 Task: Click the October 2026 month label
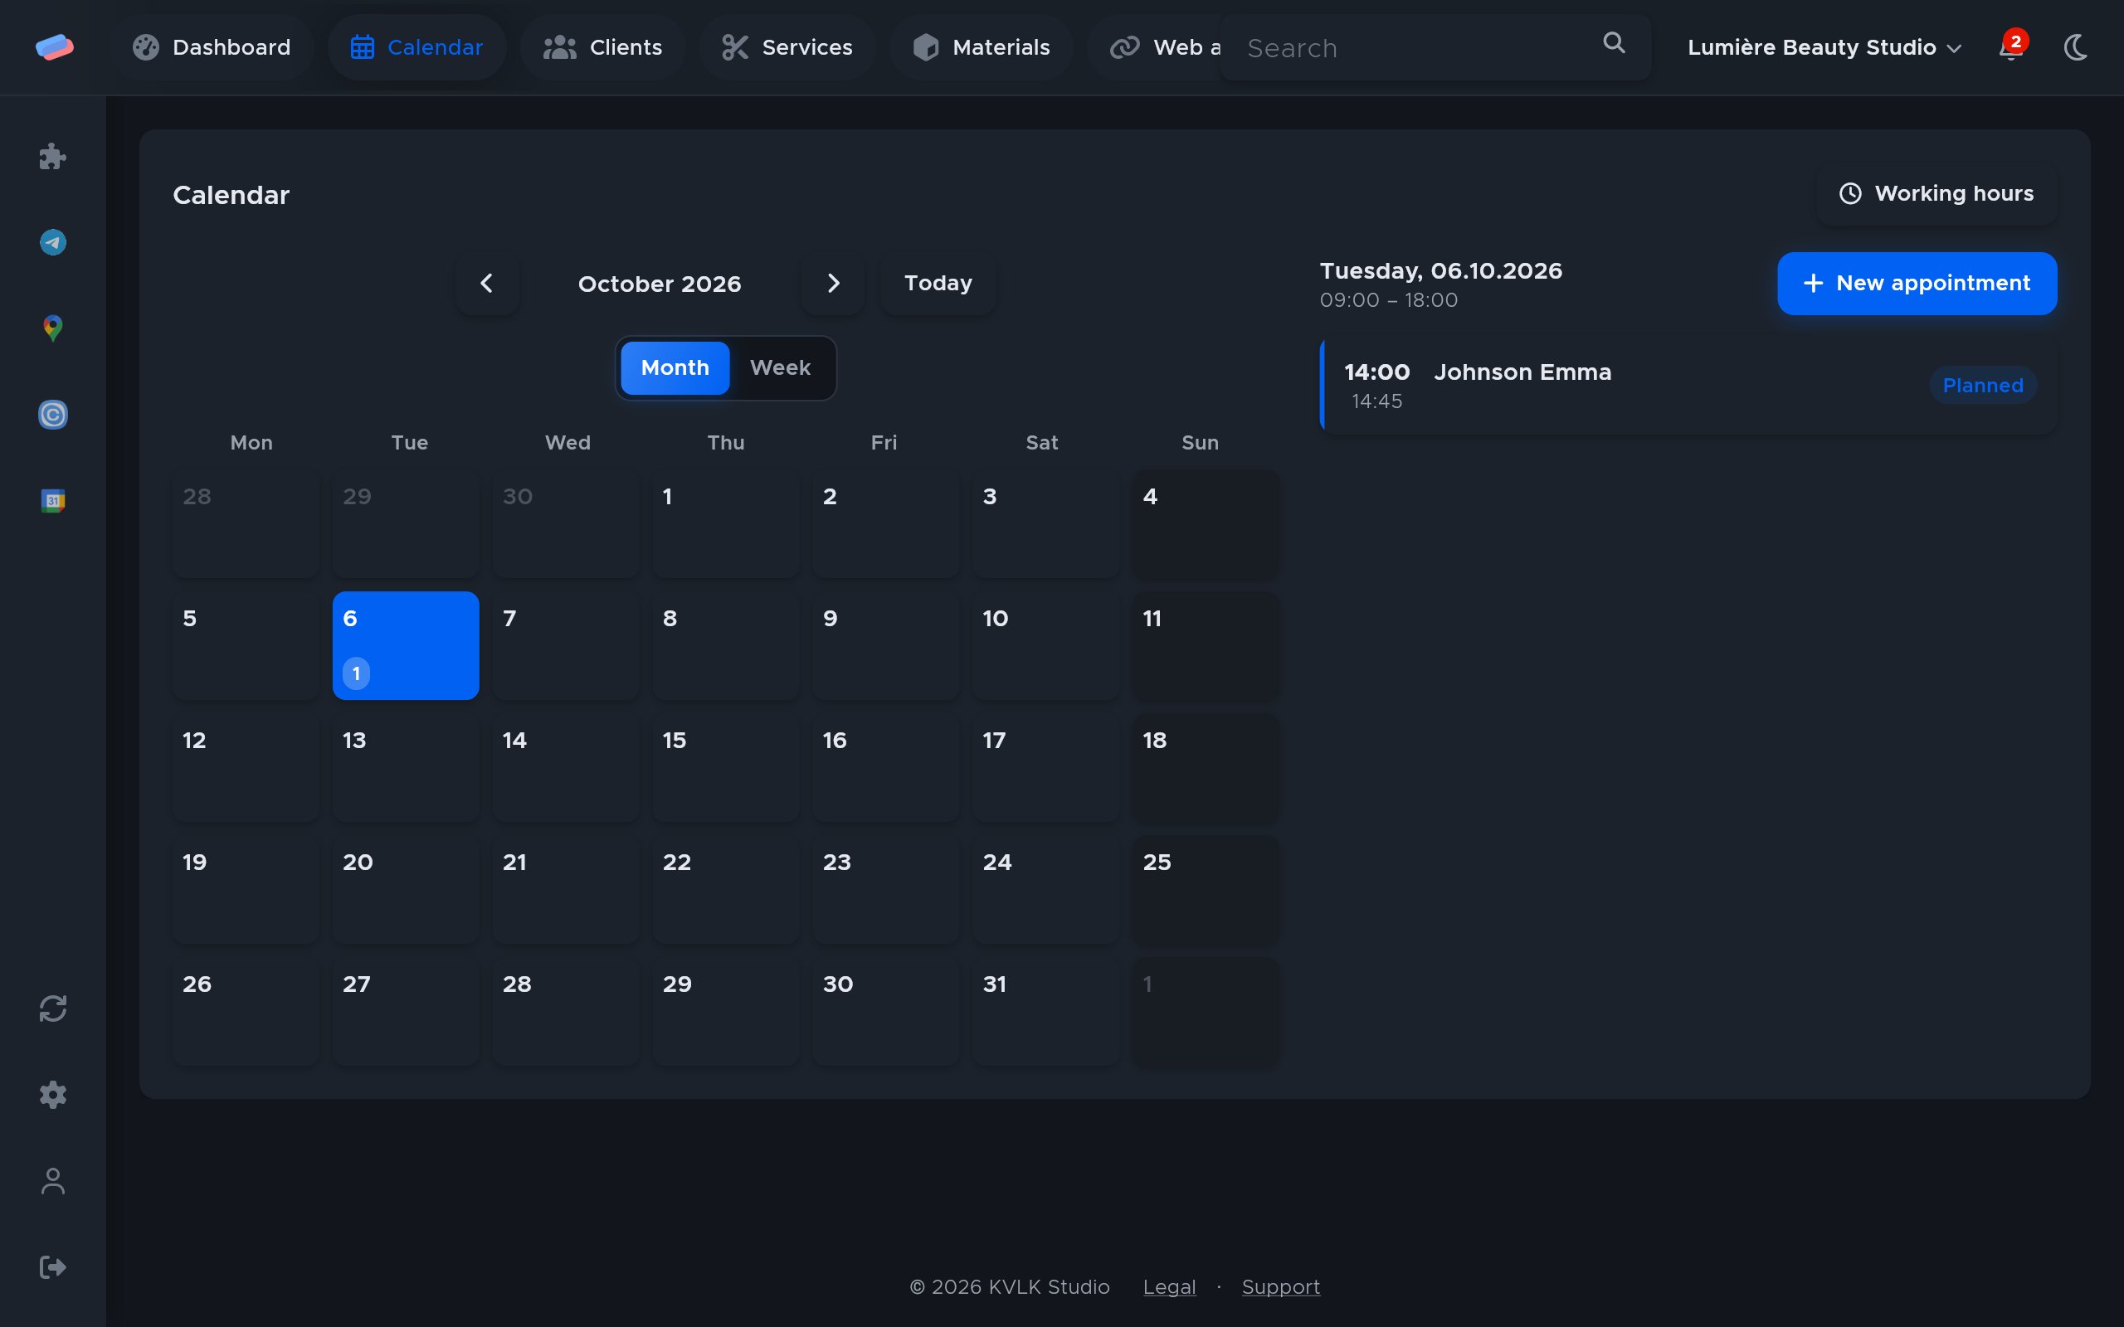pos(659,284)
